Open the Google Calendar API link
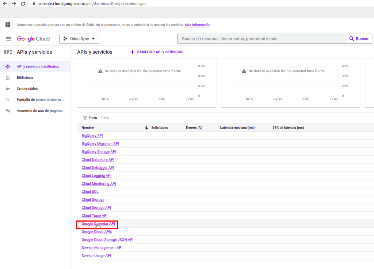 click(x=98, y=224)
